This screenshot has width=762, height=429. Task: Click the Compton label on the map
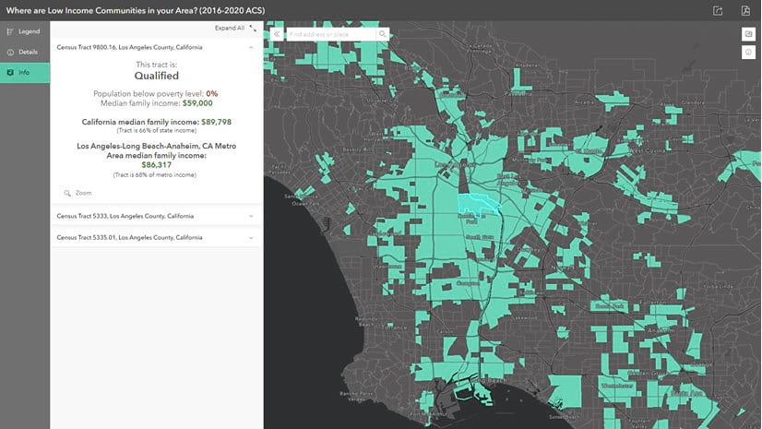click(x=467, y=283)
